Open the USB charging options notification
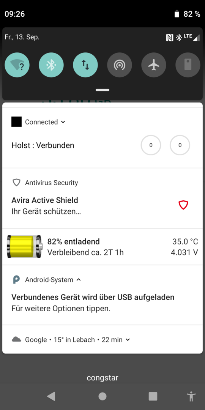Image resolution: width=205 pixels, height=410 pixels. click(x=102, y=295)
